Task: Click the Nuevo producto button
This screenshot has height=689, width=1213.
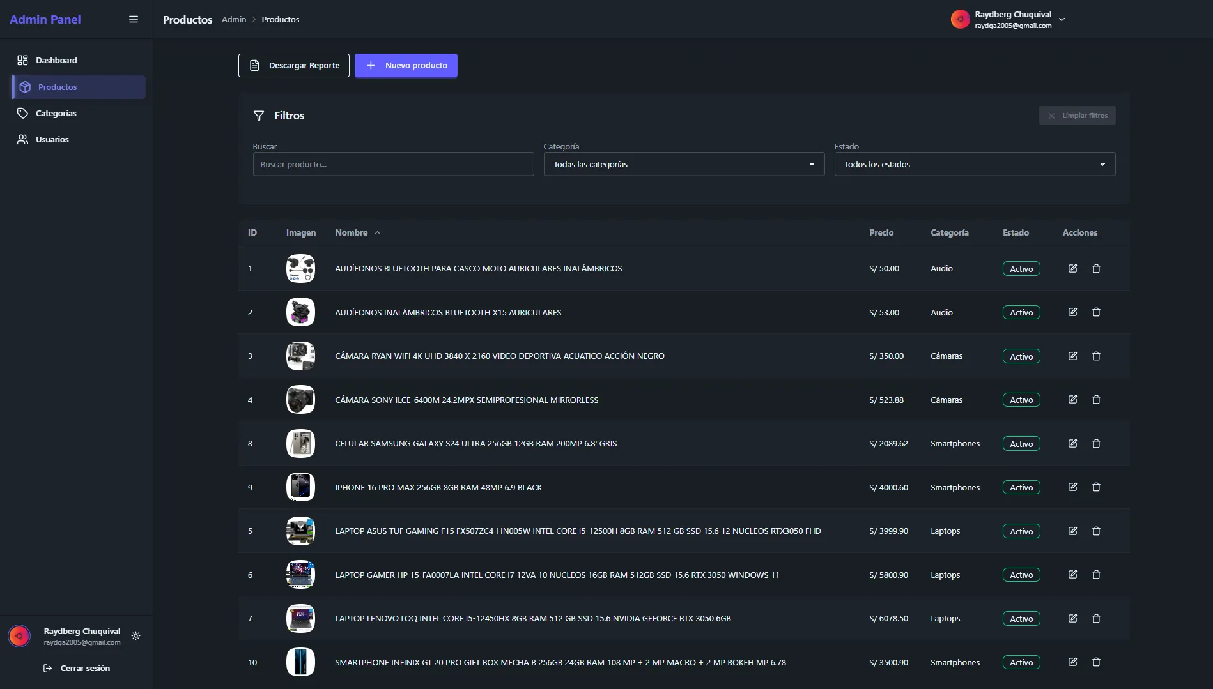Action: click(x=406, y=65)
